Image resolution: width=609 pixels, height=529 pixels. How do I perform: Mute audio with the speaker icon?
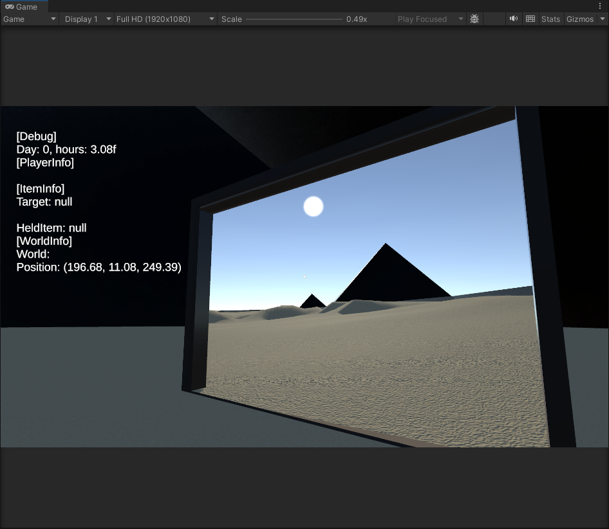514,19
